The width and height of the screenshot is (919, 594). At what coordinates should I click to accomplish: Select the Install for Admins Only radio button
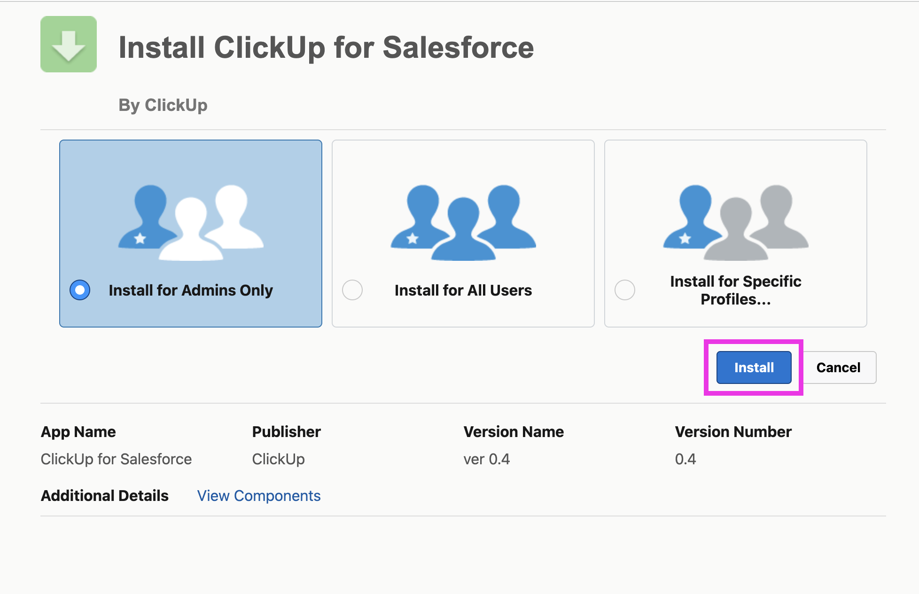[x=80, y=290]
